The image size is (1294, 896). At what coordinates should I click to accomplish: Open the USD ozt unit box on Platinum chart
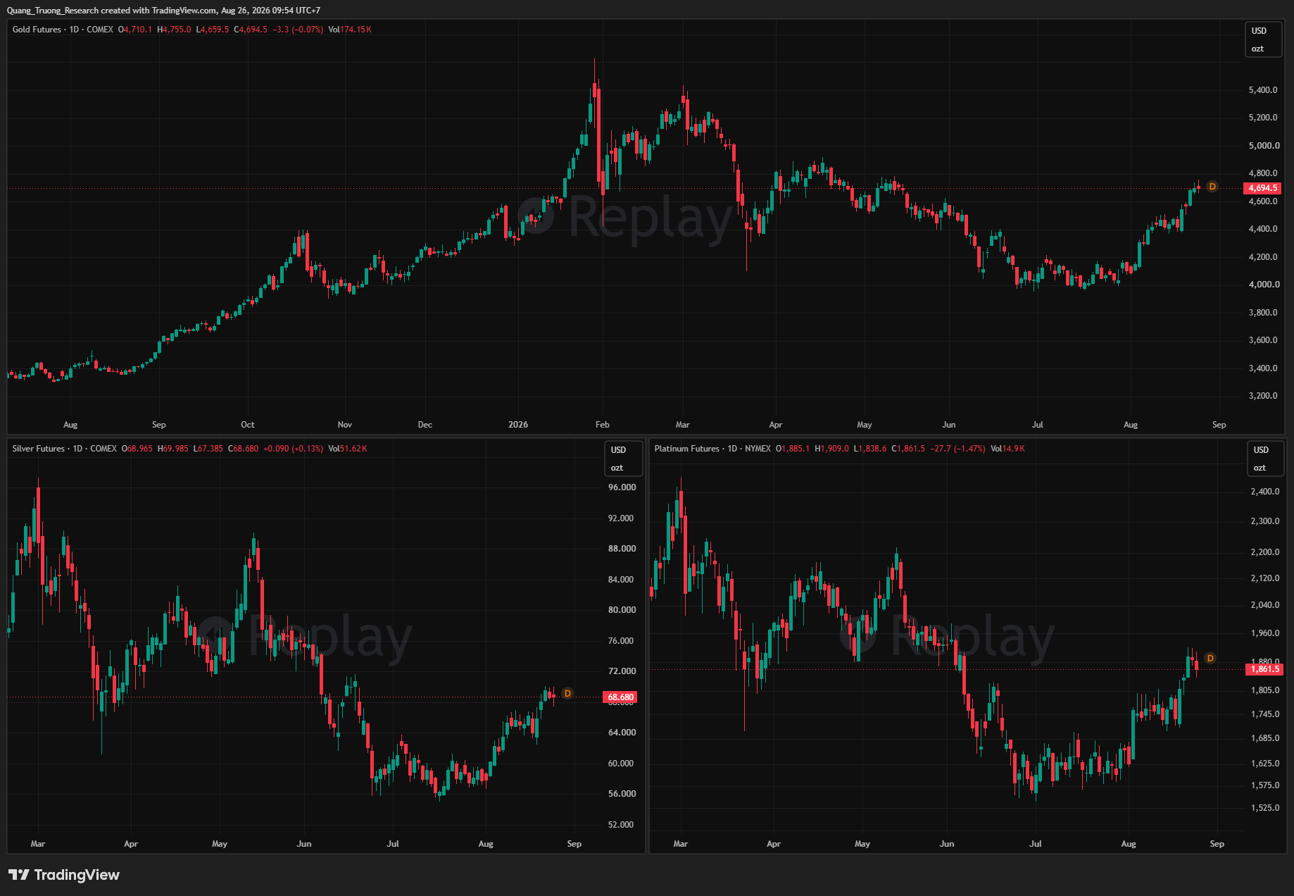pos(1265,459)
